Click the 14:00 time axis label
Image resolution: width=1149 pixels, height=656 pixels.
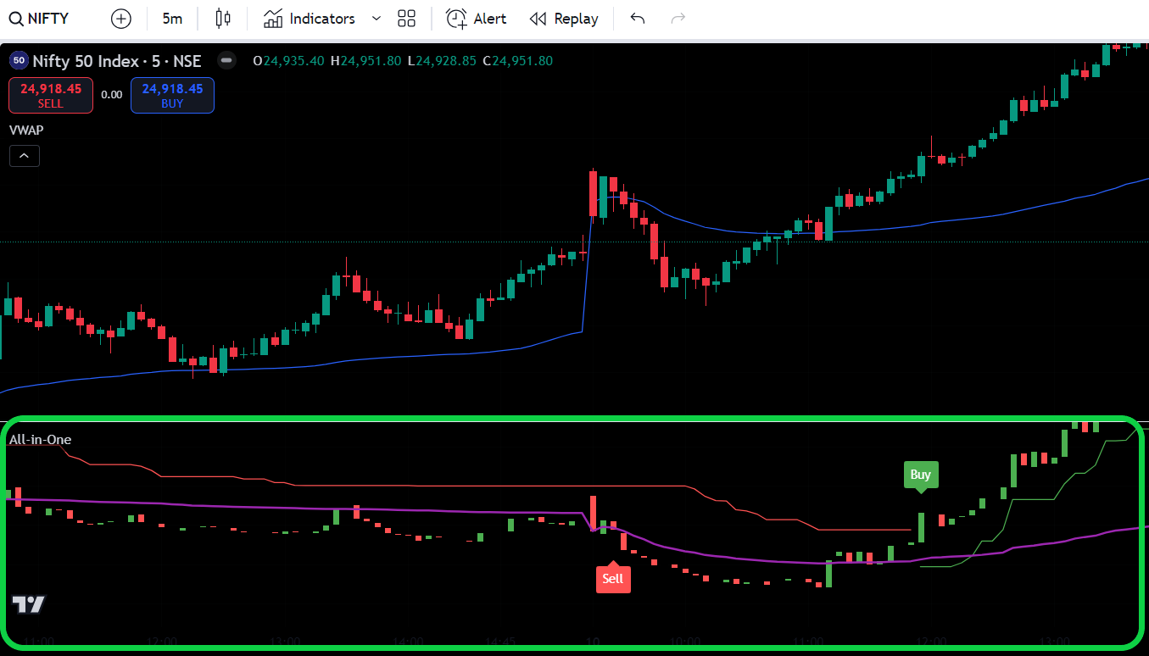[x=409, y=641]
